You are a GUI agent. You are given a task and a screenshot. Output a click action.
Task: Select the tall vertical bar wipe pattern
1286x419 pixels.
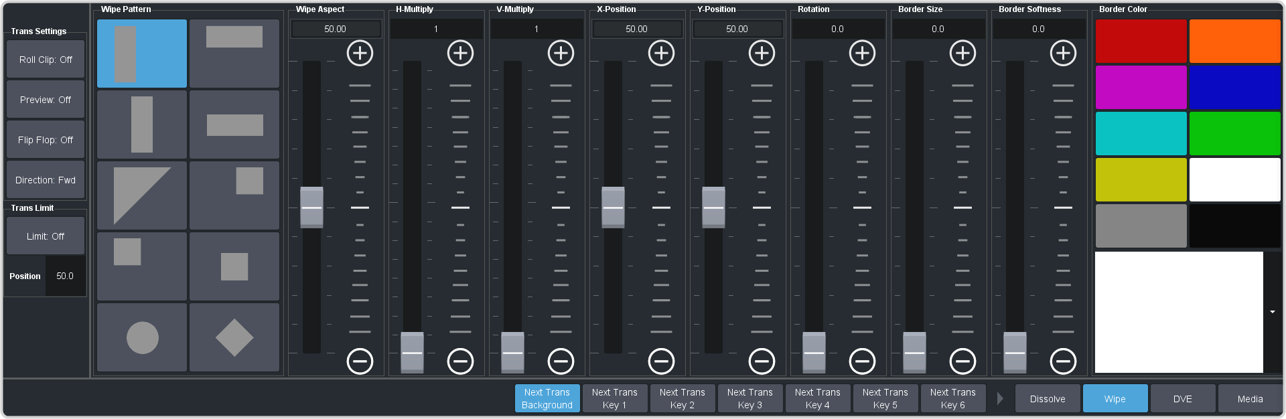142,54
